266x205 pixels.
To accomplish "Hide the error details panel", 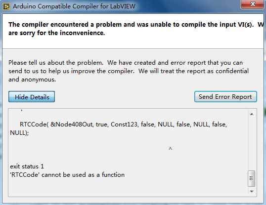I will (32, 97).
